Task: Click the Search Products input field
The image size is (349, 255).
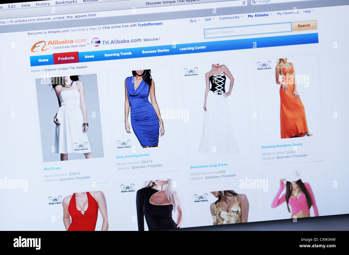Action: [x=248, y=31]
